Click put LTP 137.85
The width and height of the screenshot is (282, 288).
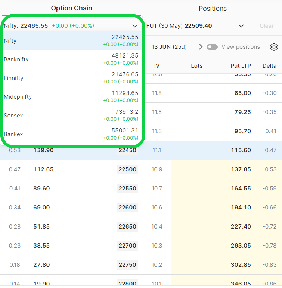coord(241,169)
